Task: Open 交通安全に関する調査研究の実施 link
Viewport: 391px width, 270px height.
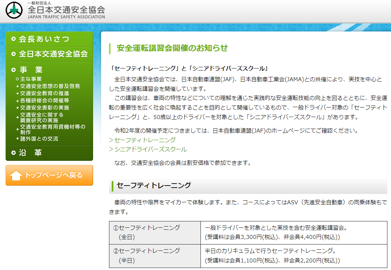Action: pyautogui.click(x=42, y=117)
